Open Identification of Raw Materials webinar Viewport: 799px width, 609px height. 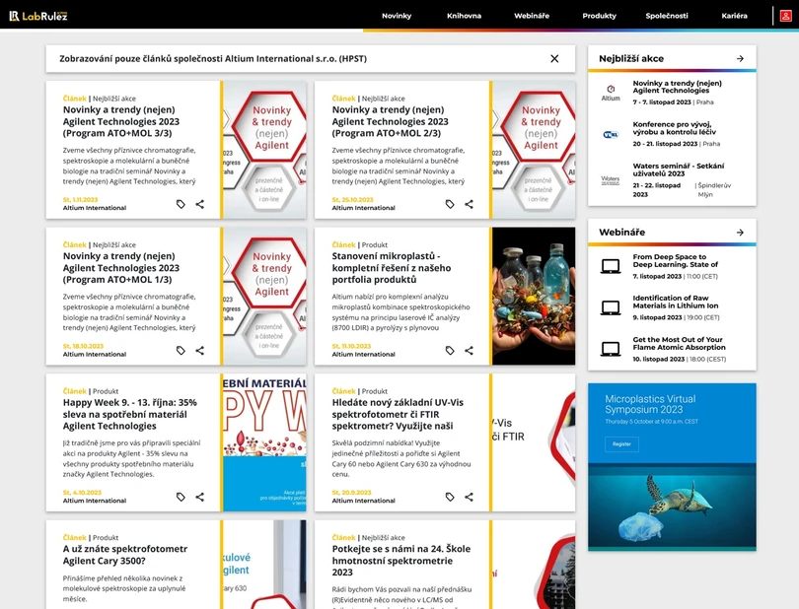pos(678,302)
